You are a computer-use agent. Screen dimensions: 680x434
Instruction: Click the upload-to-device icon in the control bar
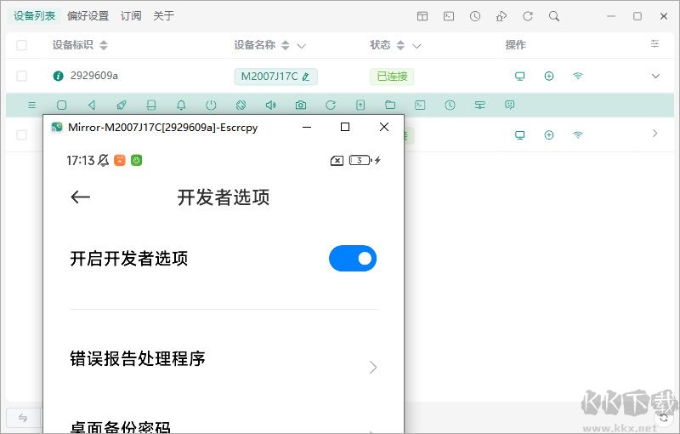pyautogui.click(x=360, y=105)
